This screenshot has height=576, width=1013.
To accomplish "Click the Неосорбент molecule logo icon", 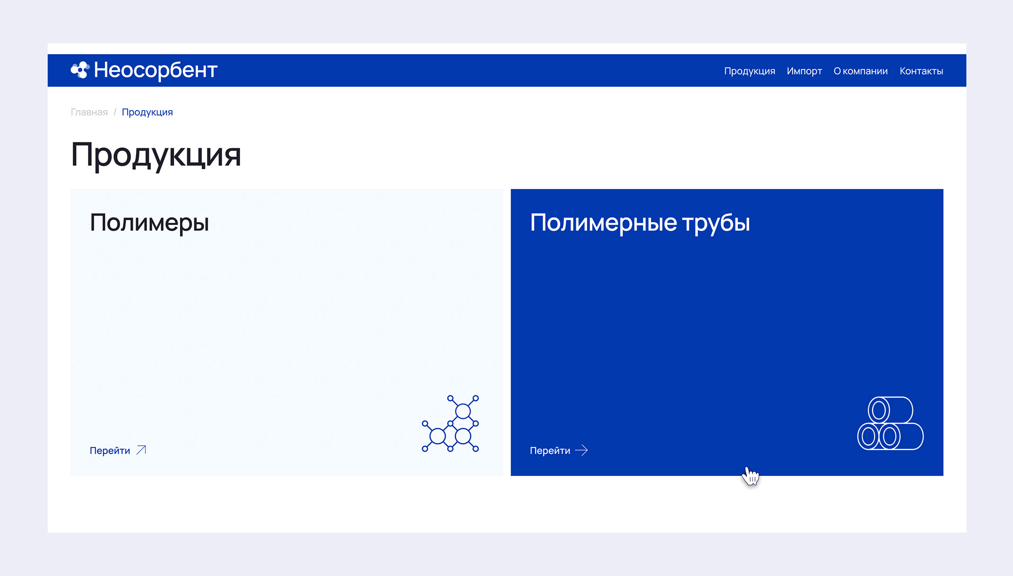I will tap(80, 70).
